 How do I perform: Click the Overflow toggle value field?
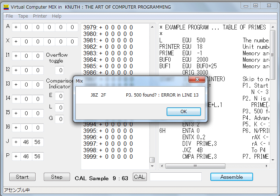(x=60, y=70)
